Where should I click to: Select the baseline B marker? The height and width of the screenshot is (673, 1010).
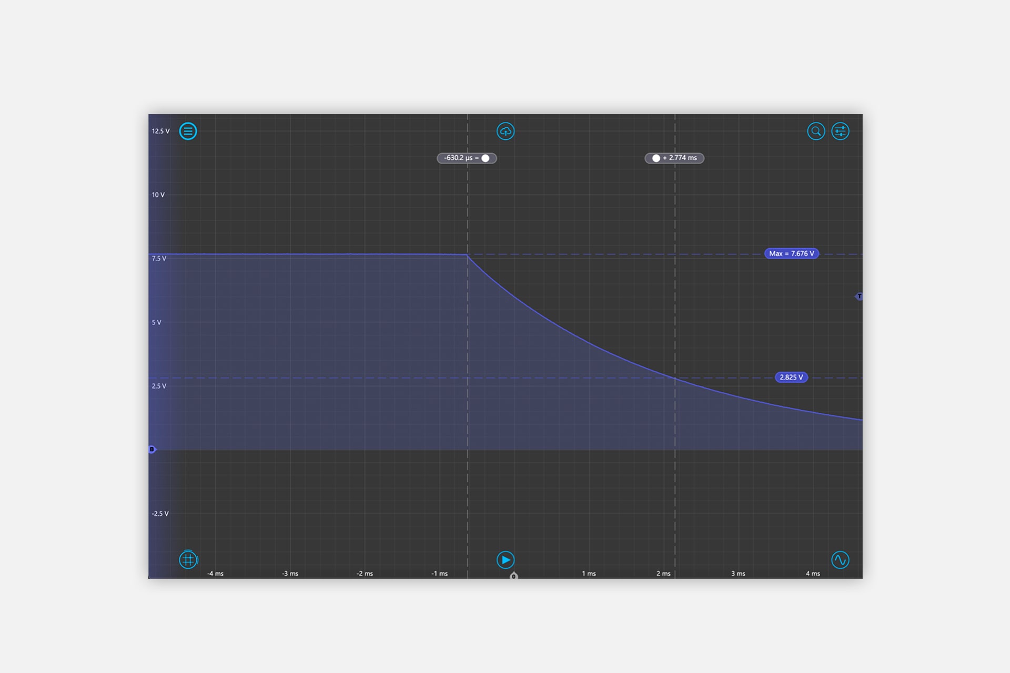(152, 449)
